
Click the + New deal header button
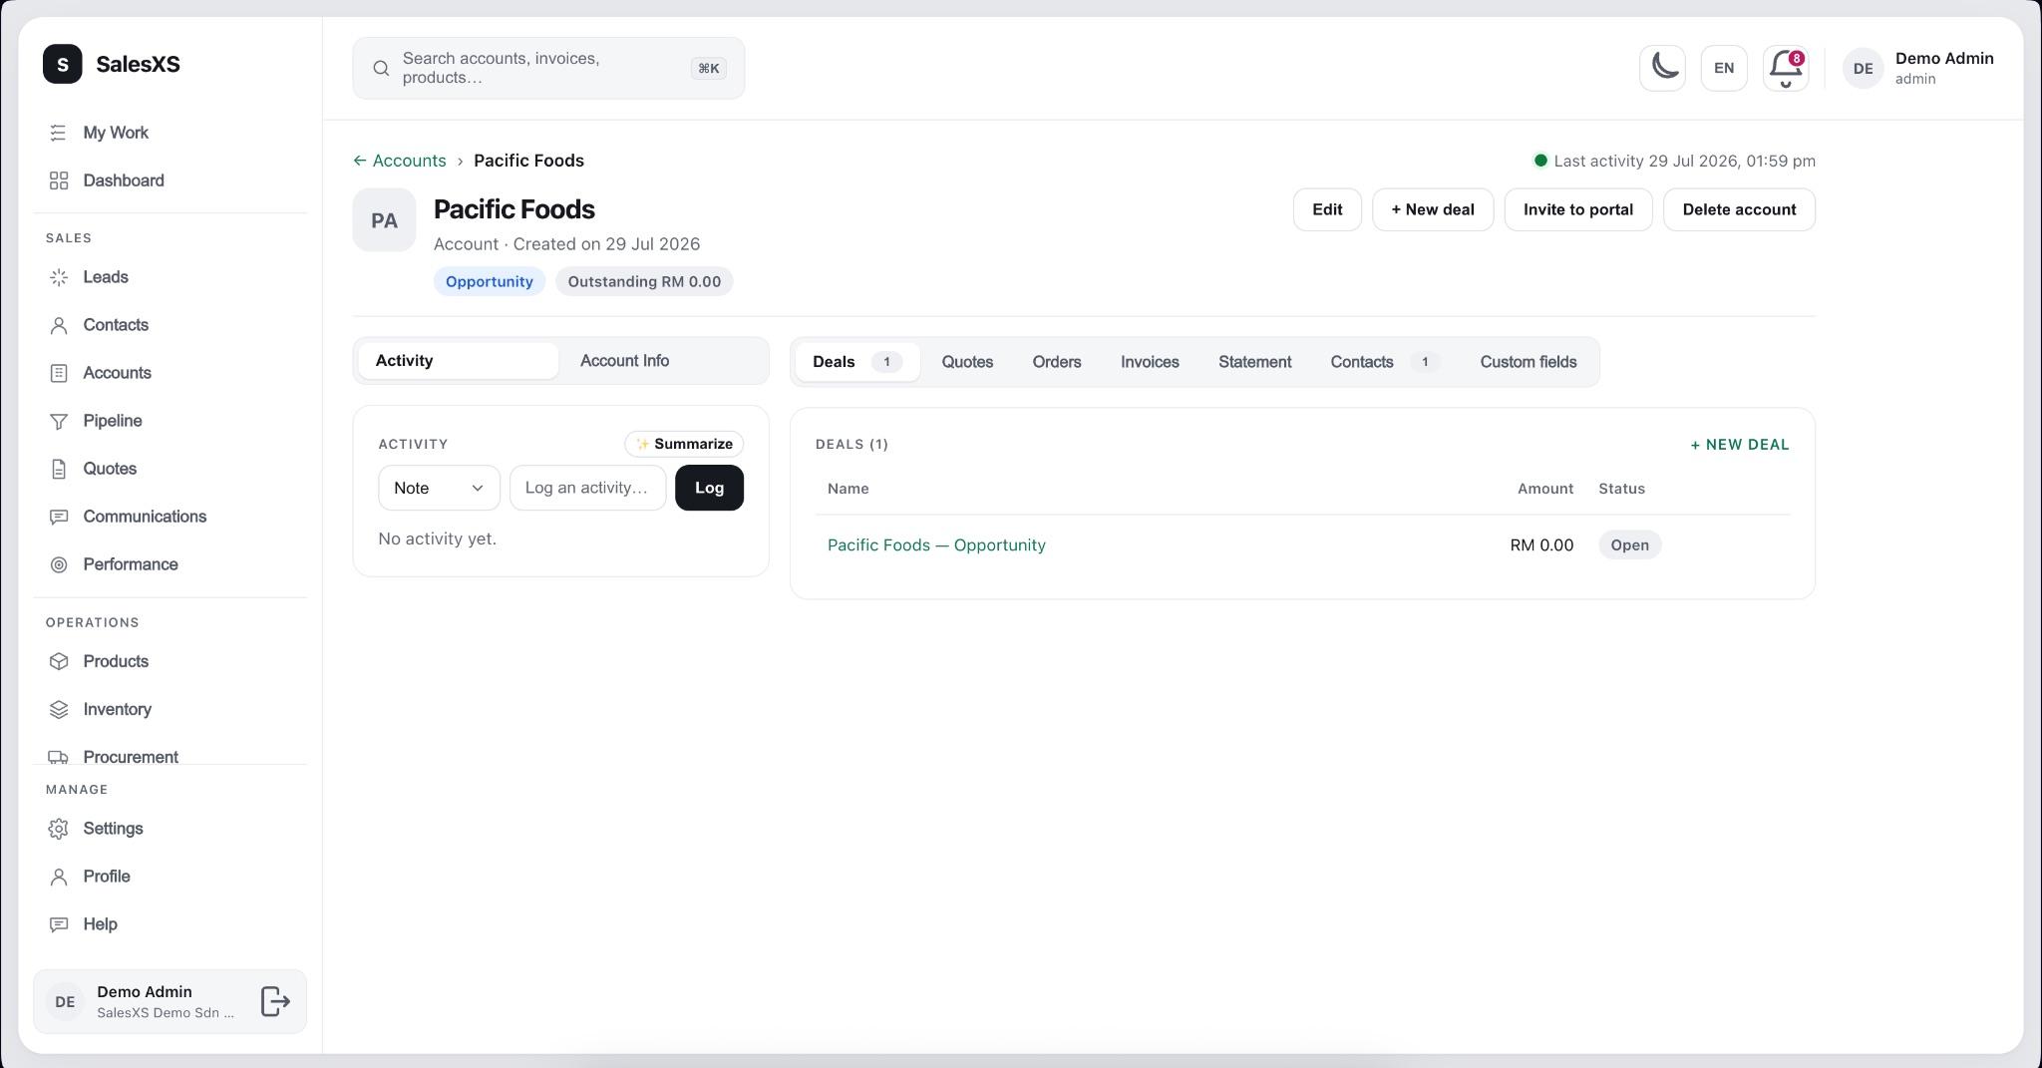[1433, 209]
